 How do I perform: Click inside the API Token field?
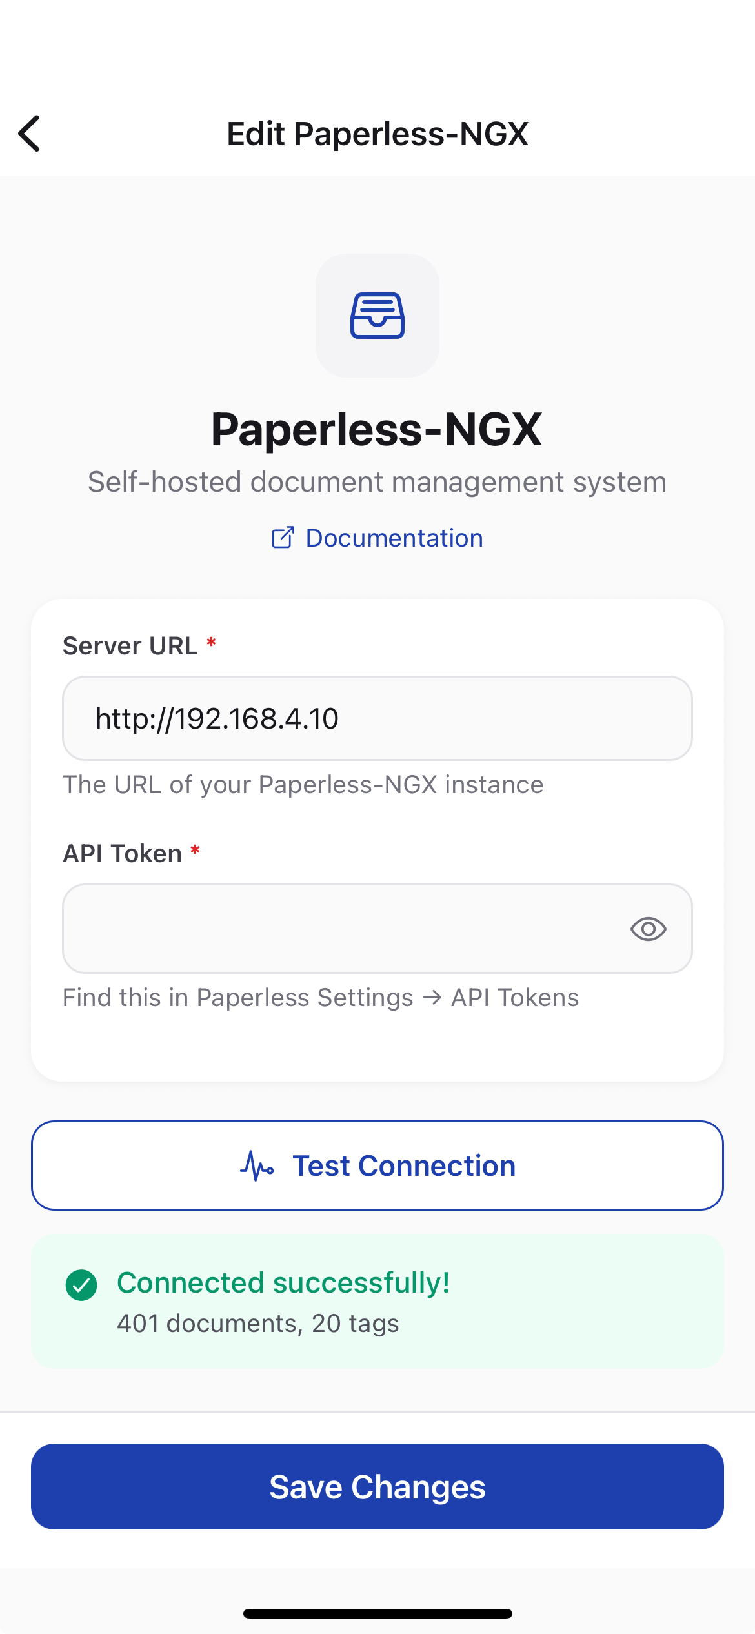coord(342,929)
